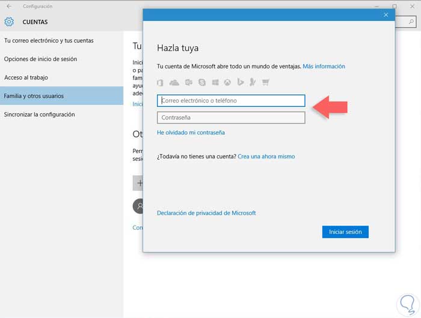The image size is (421, 318).
Task: Click the Iniciar sesión button
Action: tap(345, 232)
